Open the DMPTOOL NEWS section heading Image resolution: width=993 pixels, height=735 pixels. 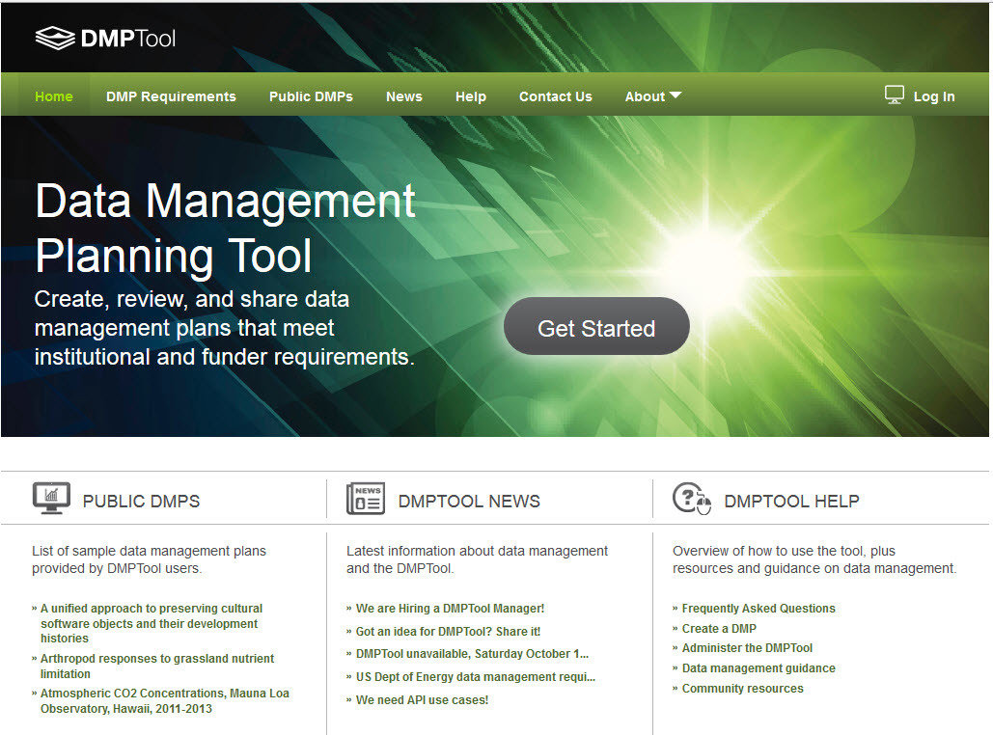469,502
